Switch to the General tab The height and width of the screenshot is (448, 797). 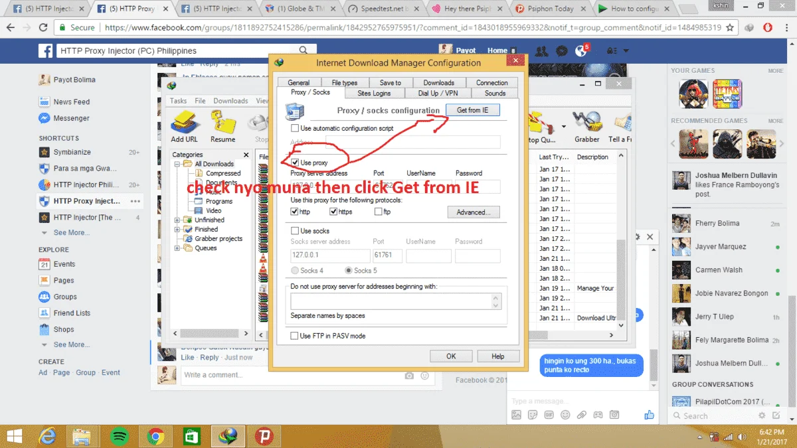tap(299, 83)
